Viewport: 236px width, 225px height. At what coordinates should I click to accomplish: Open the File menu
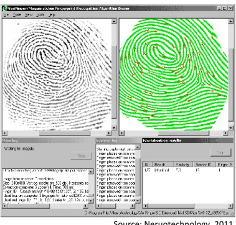pos(6,15)
